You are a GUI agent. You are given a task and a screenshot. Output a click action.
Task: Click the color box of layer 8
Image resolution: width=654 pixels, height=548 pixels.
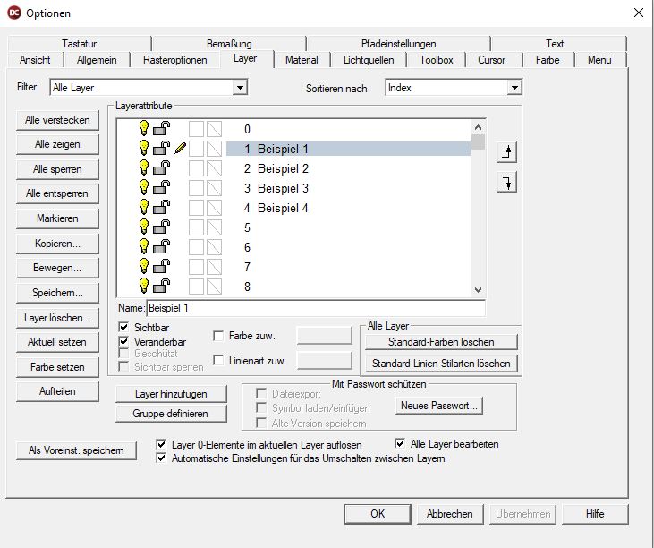[197, 287]
